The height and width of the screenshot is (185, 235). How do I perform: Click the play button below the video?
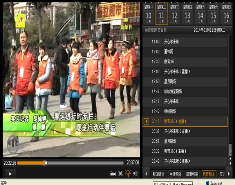10,173
